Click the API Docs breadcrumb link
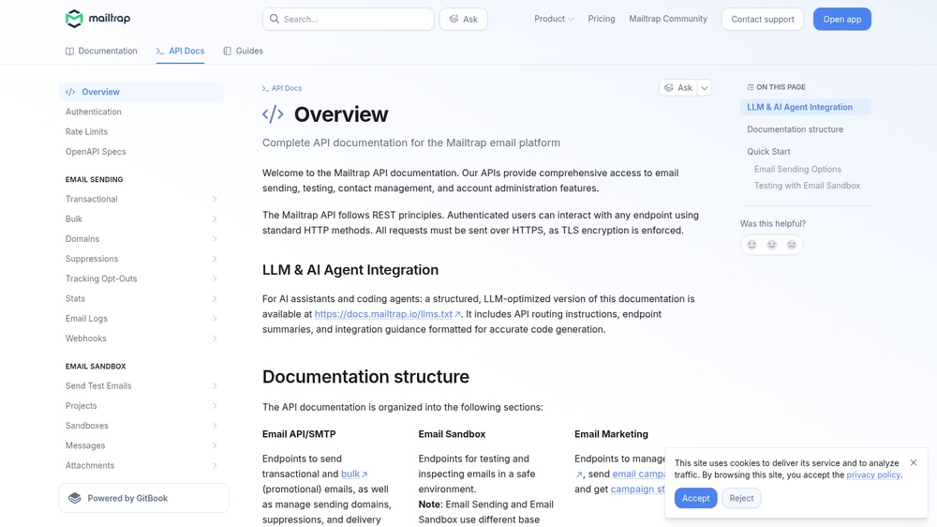The height and width of the screenshot is (527, 937). coord(282,88)
